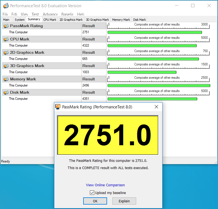Click the PerformanceTest app icon in title bar
The height and width of the screenshot is (209, 218).
(6, 6)
